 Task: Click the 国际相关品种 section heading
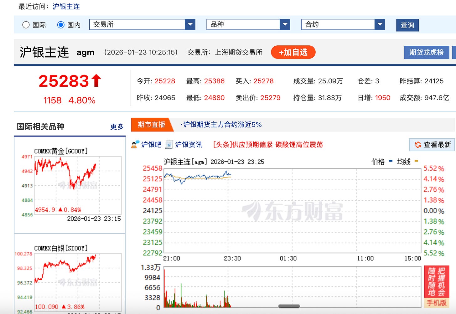coord(40,127)
